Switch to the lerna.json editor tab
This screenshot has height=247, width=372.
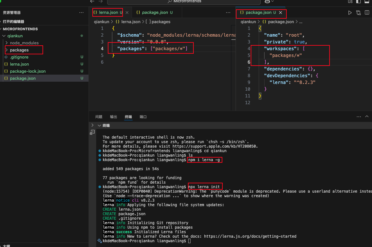coord(108,12)
